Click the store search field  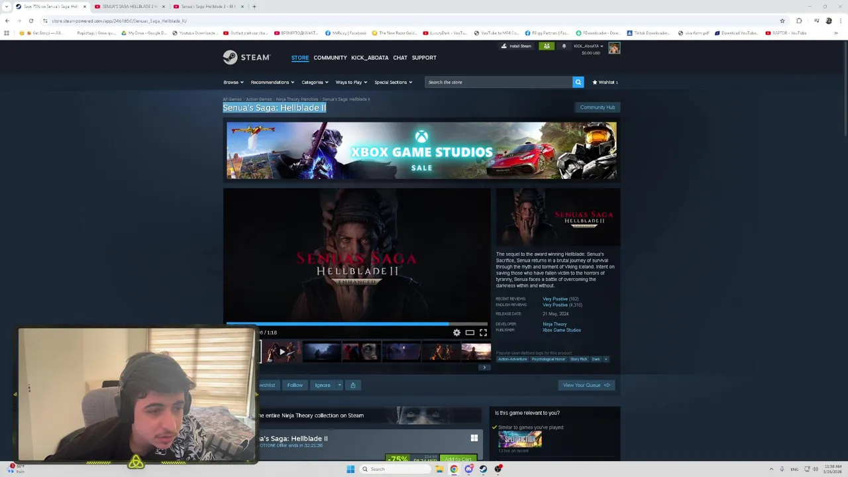[498, 82]
